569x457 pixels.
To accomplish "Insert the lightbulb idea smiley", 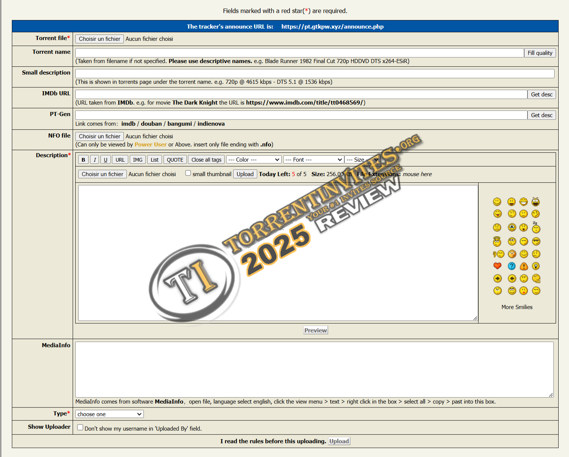I will point(536,266).
